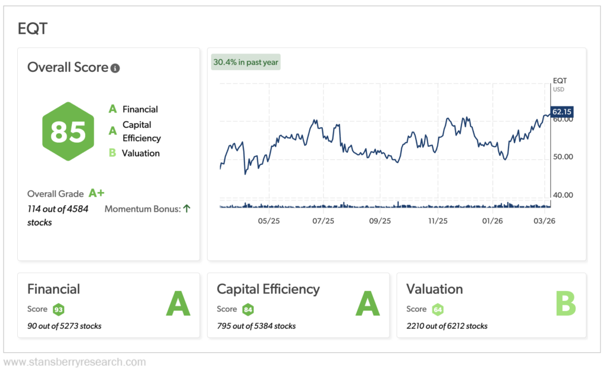Click the Momentum Bonus up arrow

[x=187, y=209]
